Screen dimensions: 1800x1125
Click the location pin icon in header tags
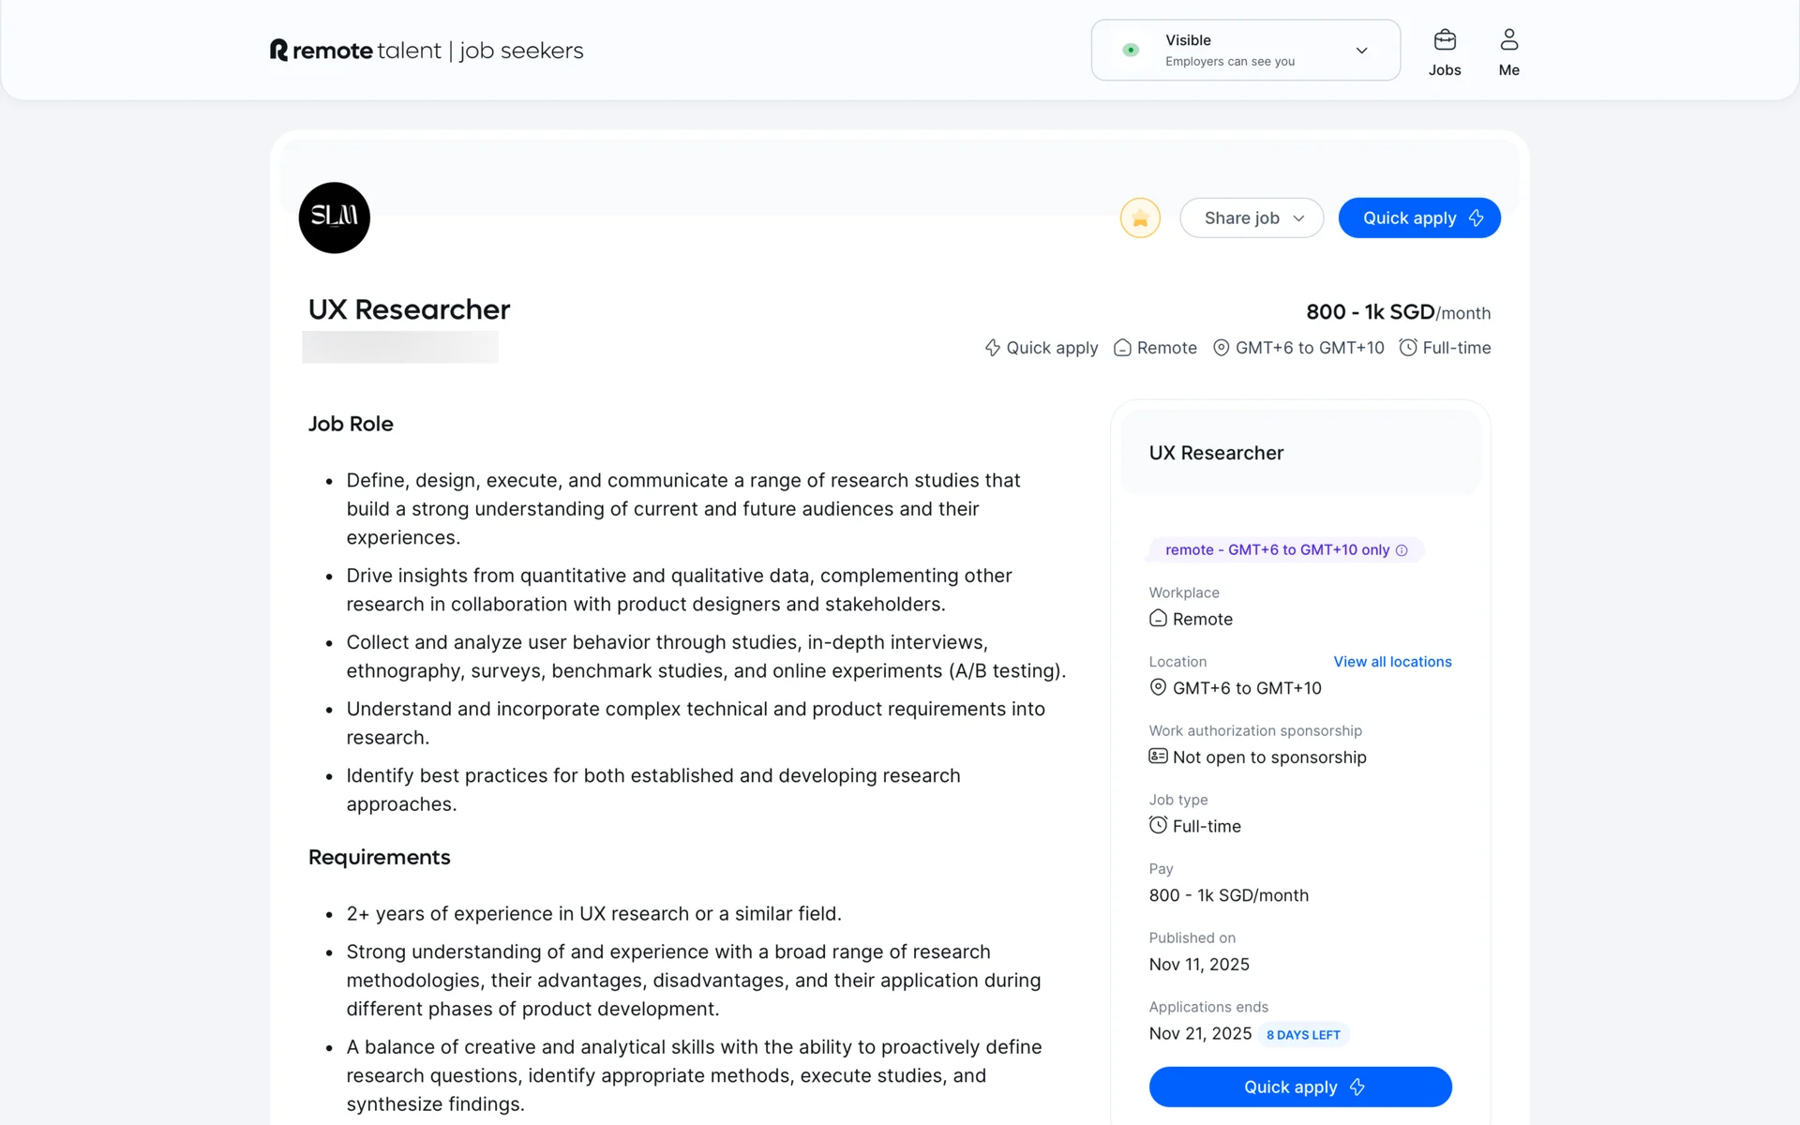coord(1221,348)
